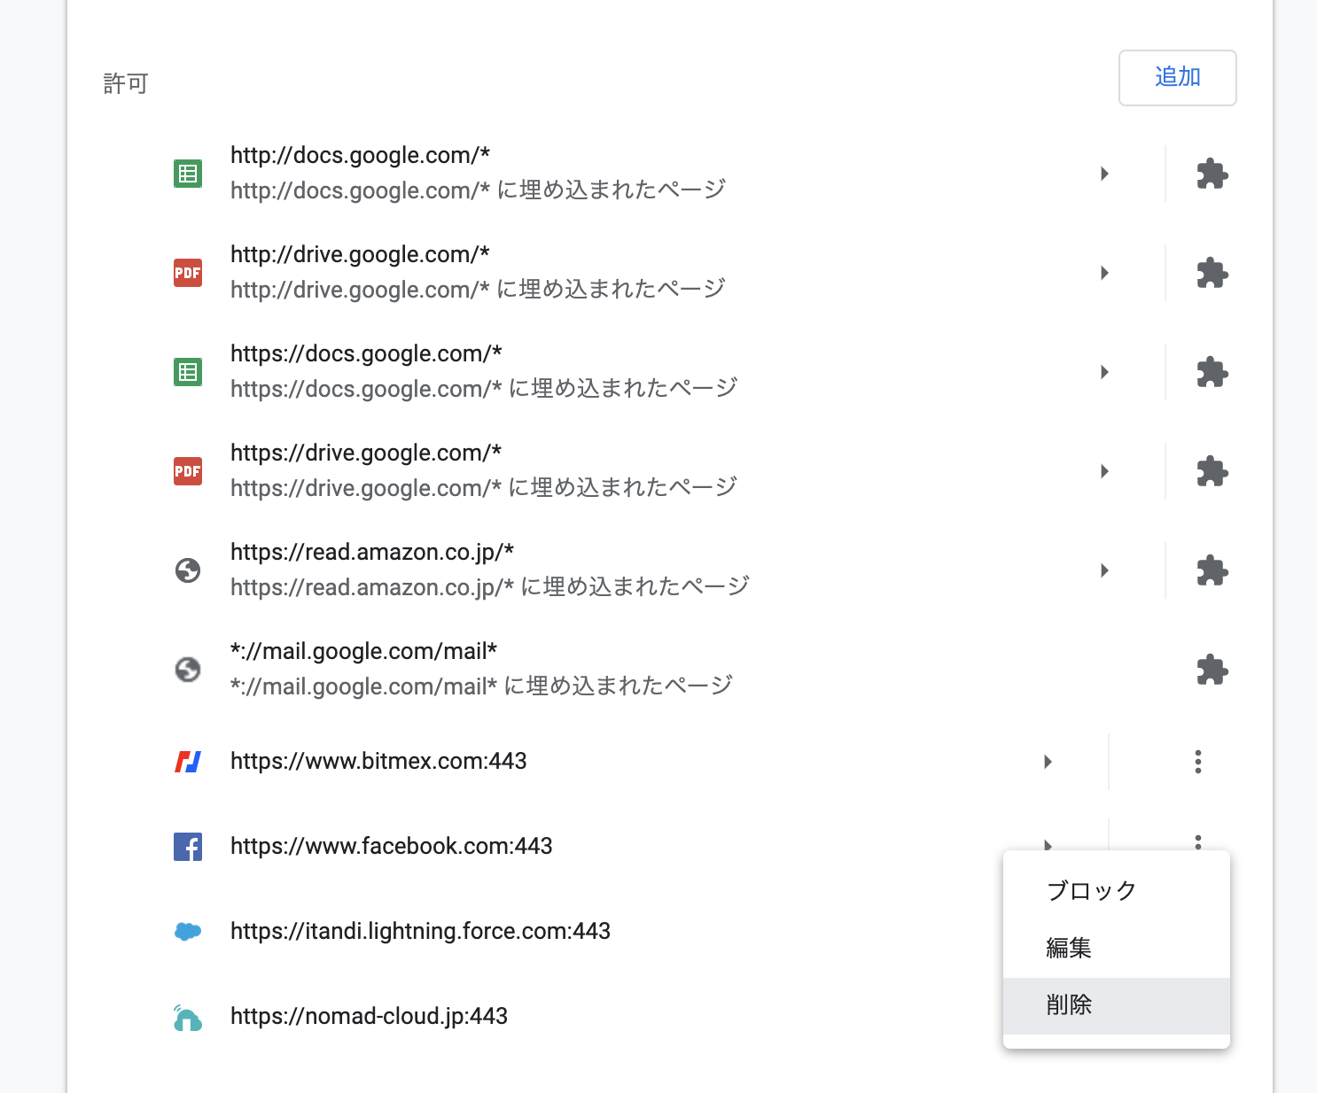Click embedded-page subtitle under mail.google.com
1317x1093 pixels.
(482, 686)
